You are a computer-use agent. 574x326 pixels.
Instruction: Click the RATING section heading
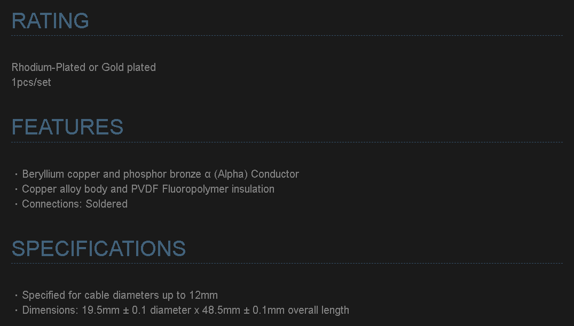(x=50, y=21)
